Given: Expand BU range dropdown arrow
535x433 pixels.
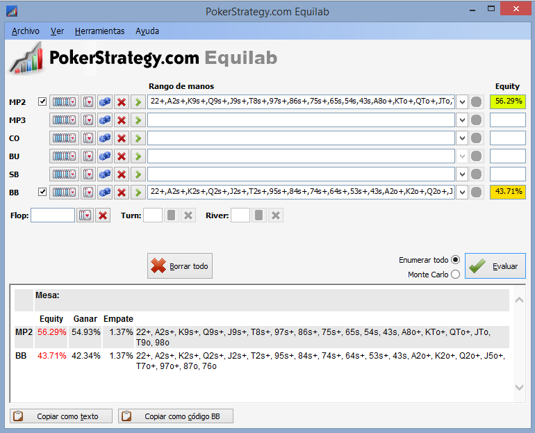Looking at the screenshot, I should [462, 156].
